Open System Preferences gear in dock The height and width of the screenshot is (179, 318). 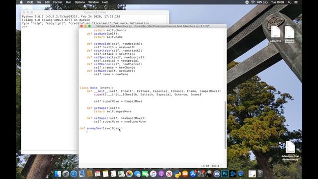tap(201, 174)
